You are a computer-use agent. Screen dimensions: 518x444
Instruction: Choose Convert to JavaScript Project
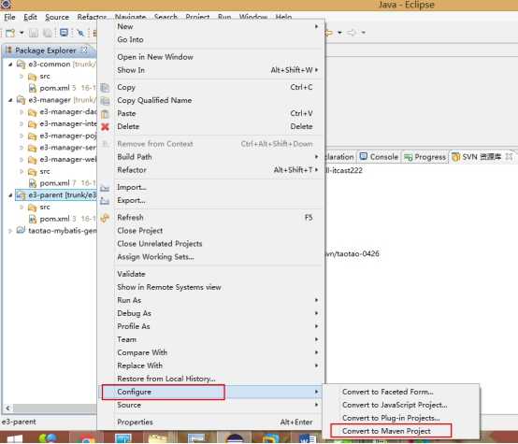[x=401, y=405]
